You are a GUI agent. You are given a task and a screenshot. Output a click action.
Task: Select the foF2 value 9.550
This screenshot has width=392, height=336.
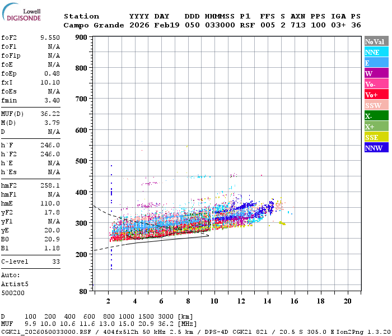[50, 37]
